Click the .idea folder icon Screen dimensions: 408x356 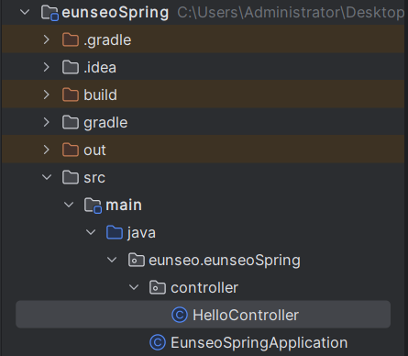point(71,67)
